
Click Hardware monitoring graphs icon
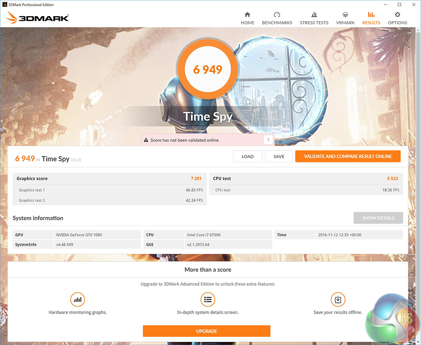click(x=78, y=300)
